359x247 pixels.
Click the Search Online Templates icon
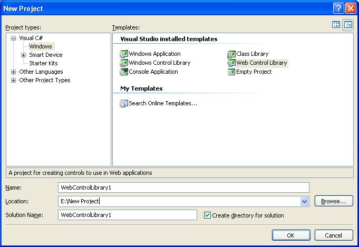tap(124, 103)
